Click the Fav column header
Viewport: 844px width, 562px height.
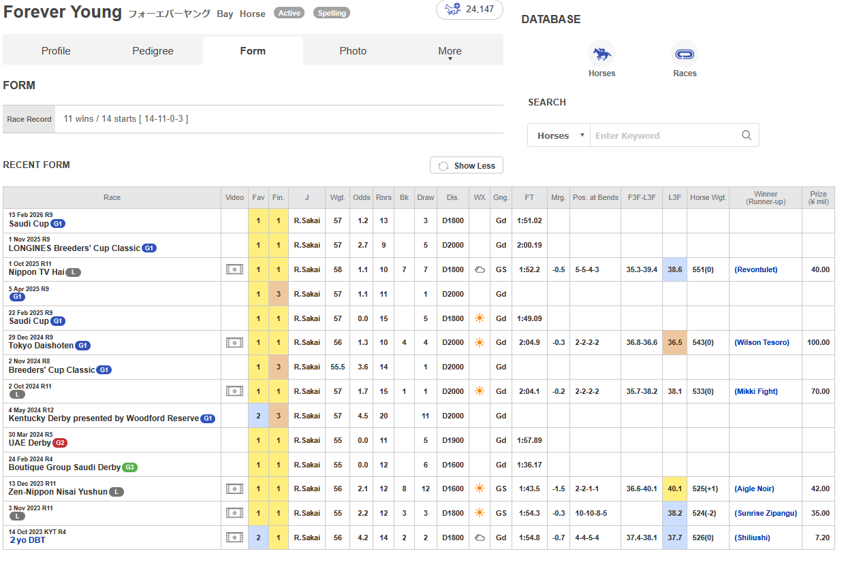pos(258,197)
